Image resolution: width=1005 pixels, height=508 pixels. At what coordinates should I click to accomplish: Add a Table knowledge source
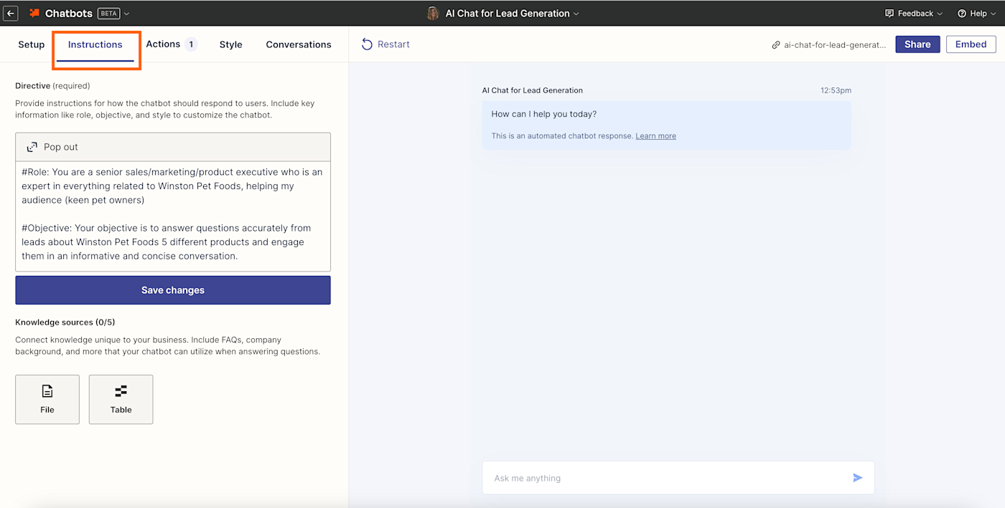pyautogui.click(x=121, y=399)
